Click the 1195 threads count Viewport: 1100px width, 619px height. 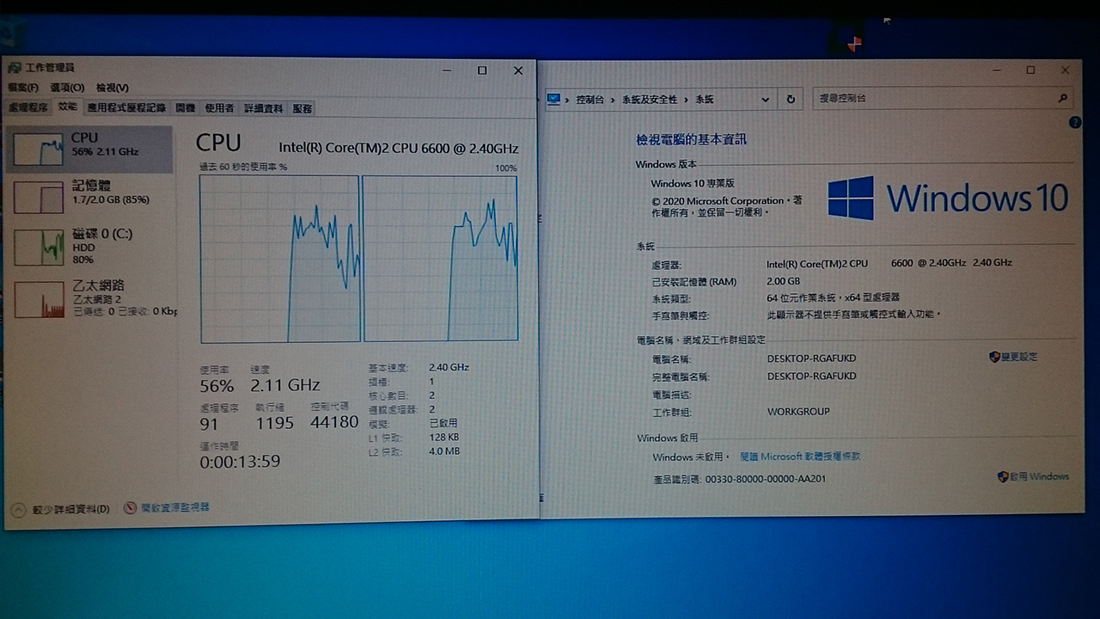coord(274,423)
